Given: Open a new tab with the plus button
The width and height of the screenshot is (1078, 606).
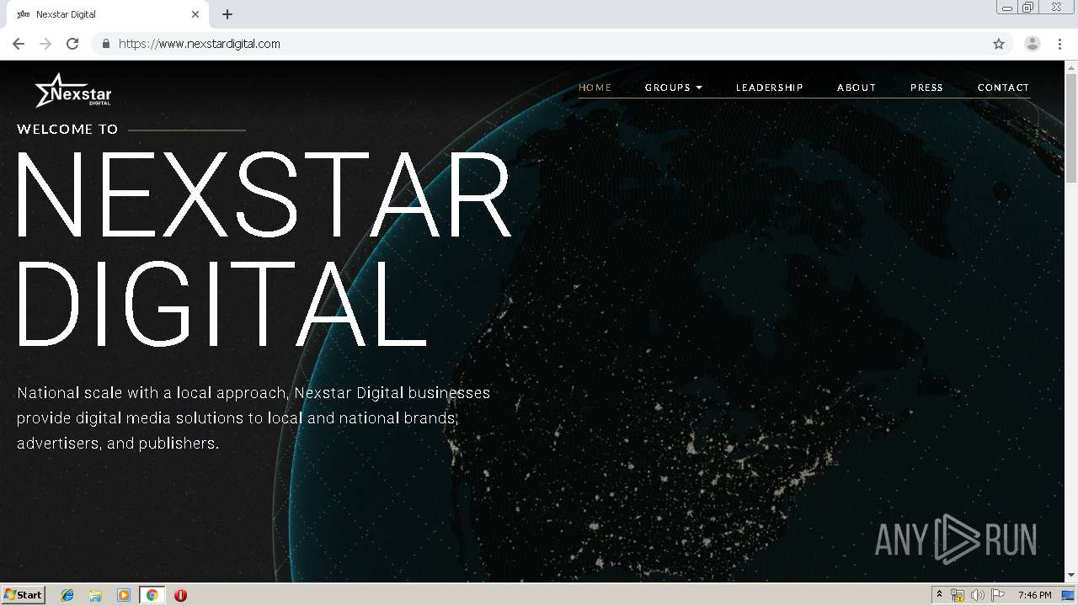Looking at the screenshot, I should (227, 14).
